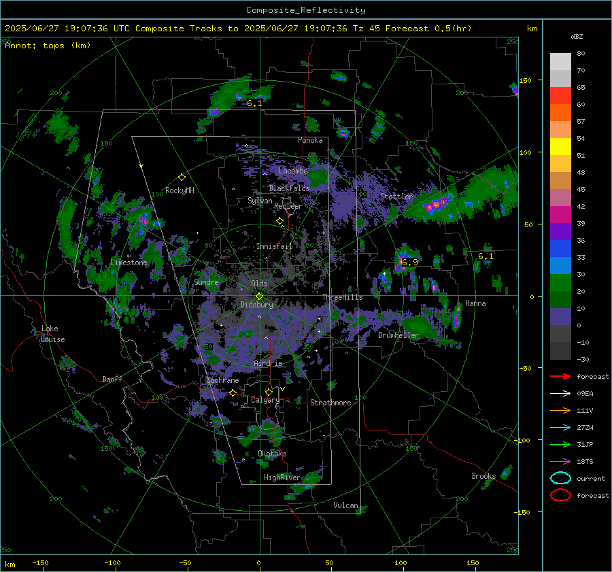Click the Okotoks city label

(272, 454)
